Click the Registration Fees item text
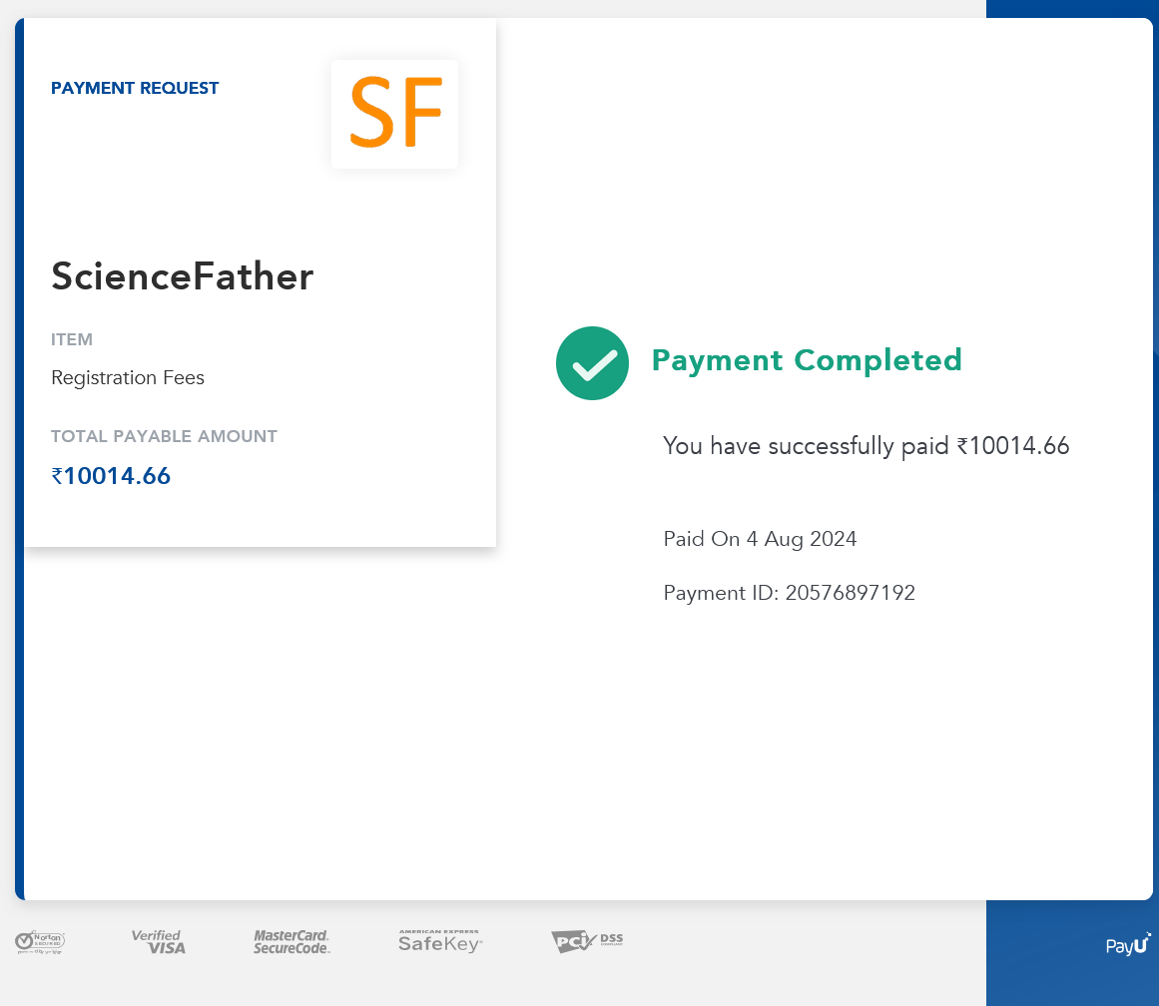Viewport: 1159px width, 1006px height. 128,378
